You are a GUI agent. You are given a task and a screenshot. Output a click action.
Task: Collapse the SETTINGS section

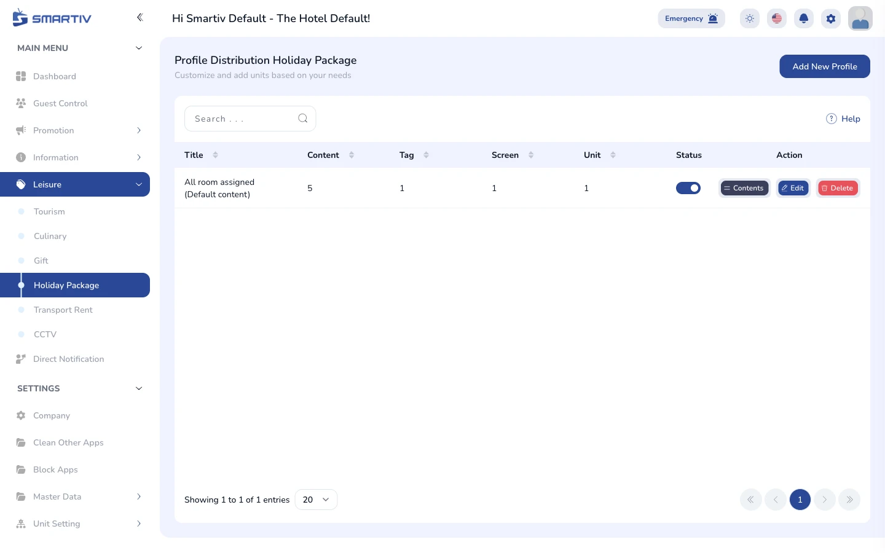click(x=139, y=388)
